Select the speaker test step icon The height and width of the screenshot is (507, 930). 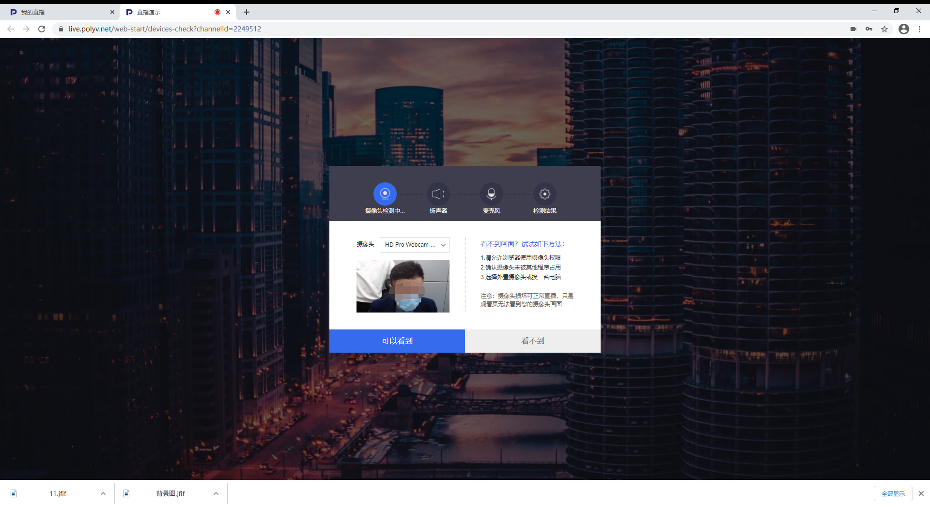(x=438, y=194)
